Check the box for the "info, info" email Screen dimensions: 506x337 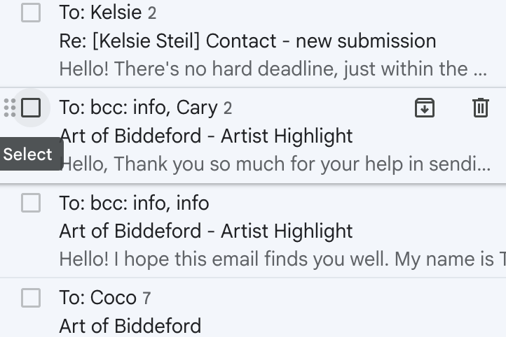pos(31,203)
